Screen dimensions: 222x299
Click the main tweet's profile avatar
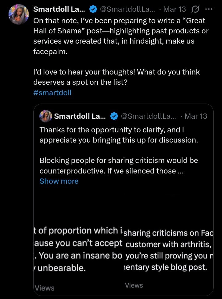pos(19,14)
